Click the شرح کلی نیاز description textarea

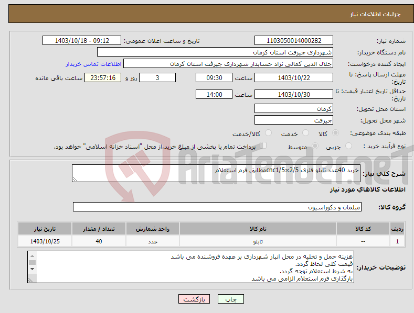tap(216, 173)
